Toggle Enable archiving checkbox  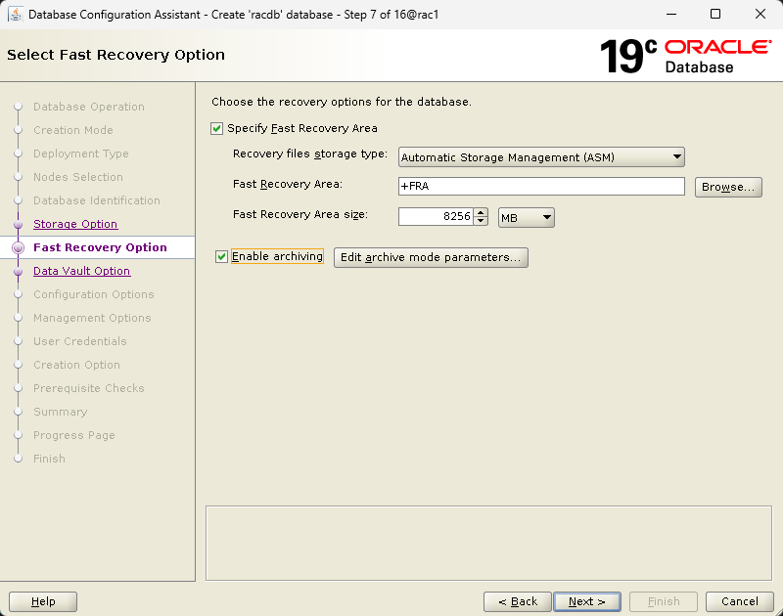tap(221, 257)
